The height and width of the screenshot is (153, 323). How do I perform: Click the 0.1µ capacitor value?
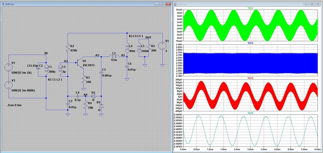pos(78,100)
